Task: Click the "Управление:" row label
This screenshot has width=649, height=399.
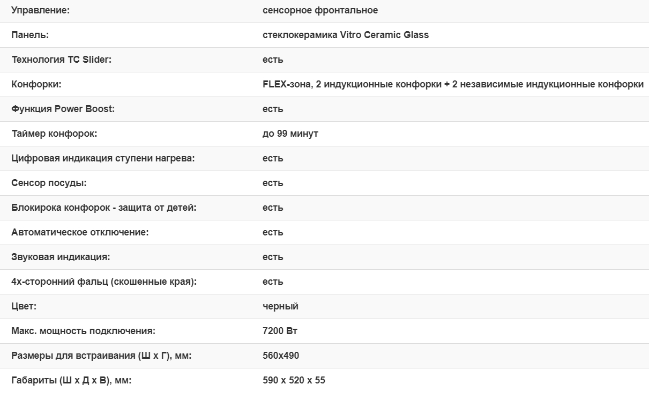Action: point(41,10)
